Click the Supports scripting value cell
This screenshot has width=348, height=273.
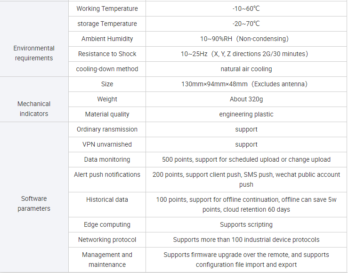[x=246, y=224]
